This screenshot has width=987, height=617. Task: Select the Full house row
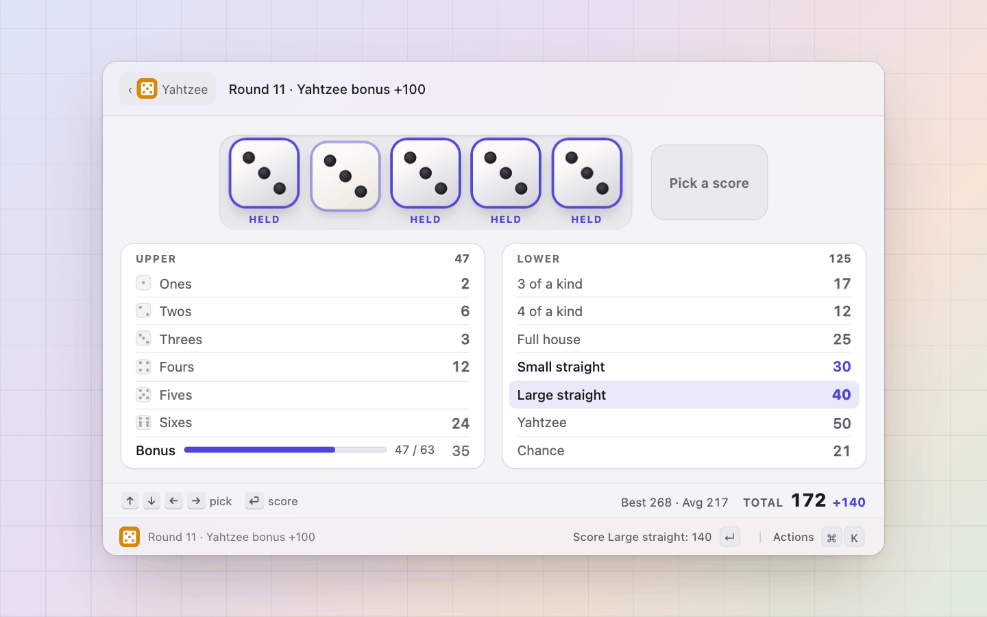click(x=684, y=339)
